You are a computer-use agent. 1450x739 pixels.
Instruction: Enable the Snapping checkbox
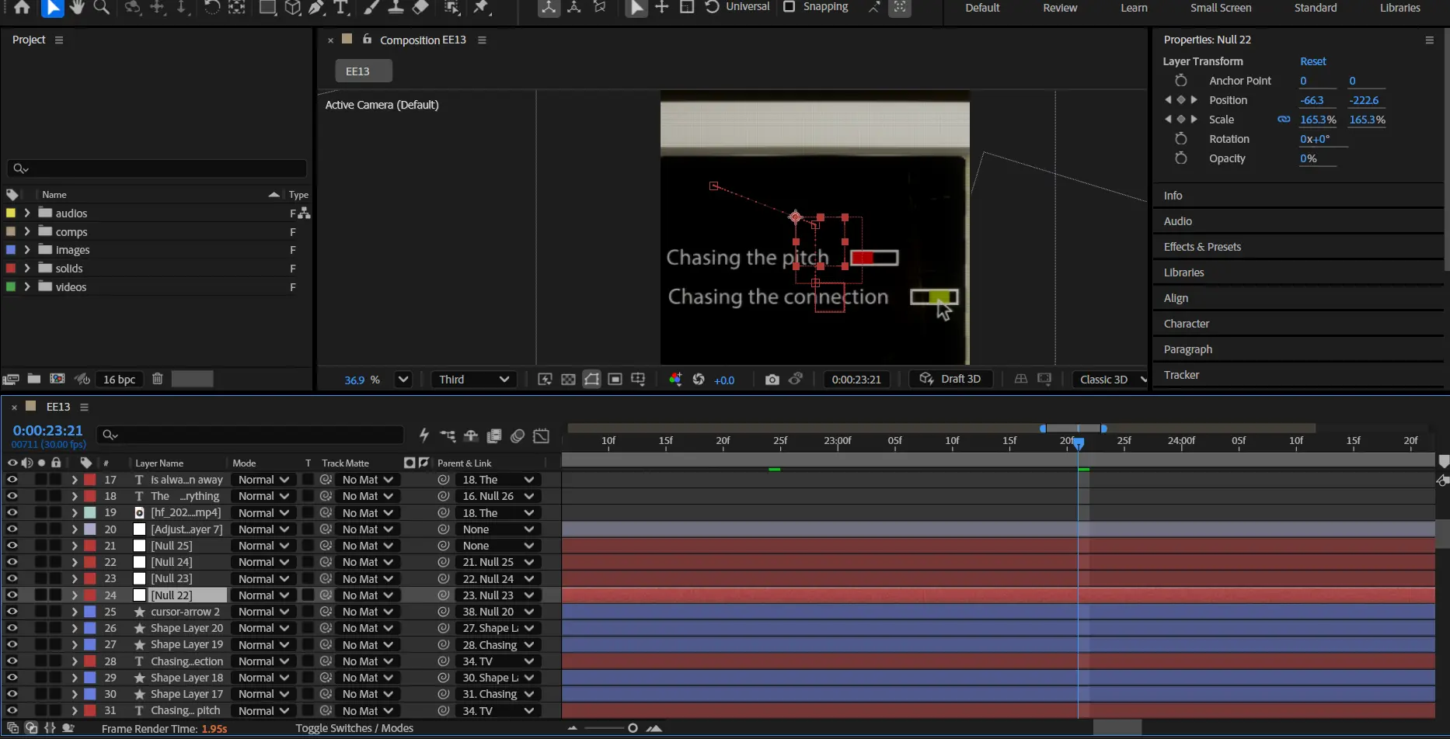[x=789, y=7]
